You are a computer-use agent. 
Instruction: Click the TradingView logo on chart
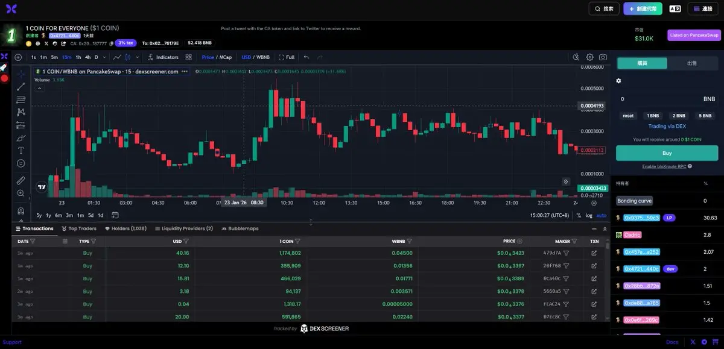(42, 187)
